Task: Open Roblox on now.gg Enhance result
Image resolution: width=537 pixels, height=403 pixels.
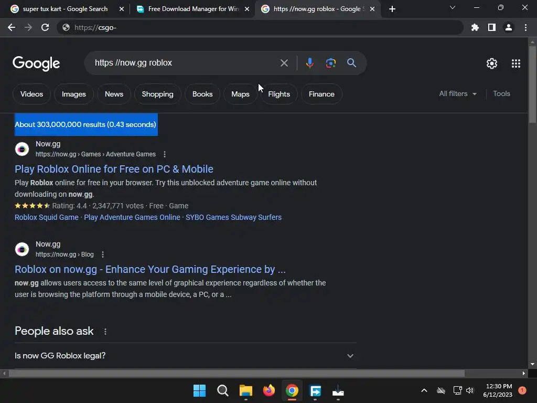Action: pos(150,269)
